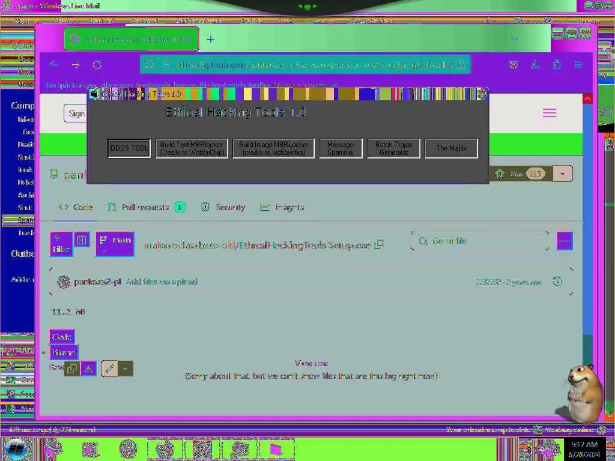Copy raw file with the copy icon
The width and height of the screenshot is (615, 461).
pyautogui.click(x=72, y=369)
